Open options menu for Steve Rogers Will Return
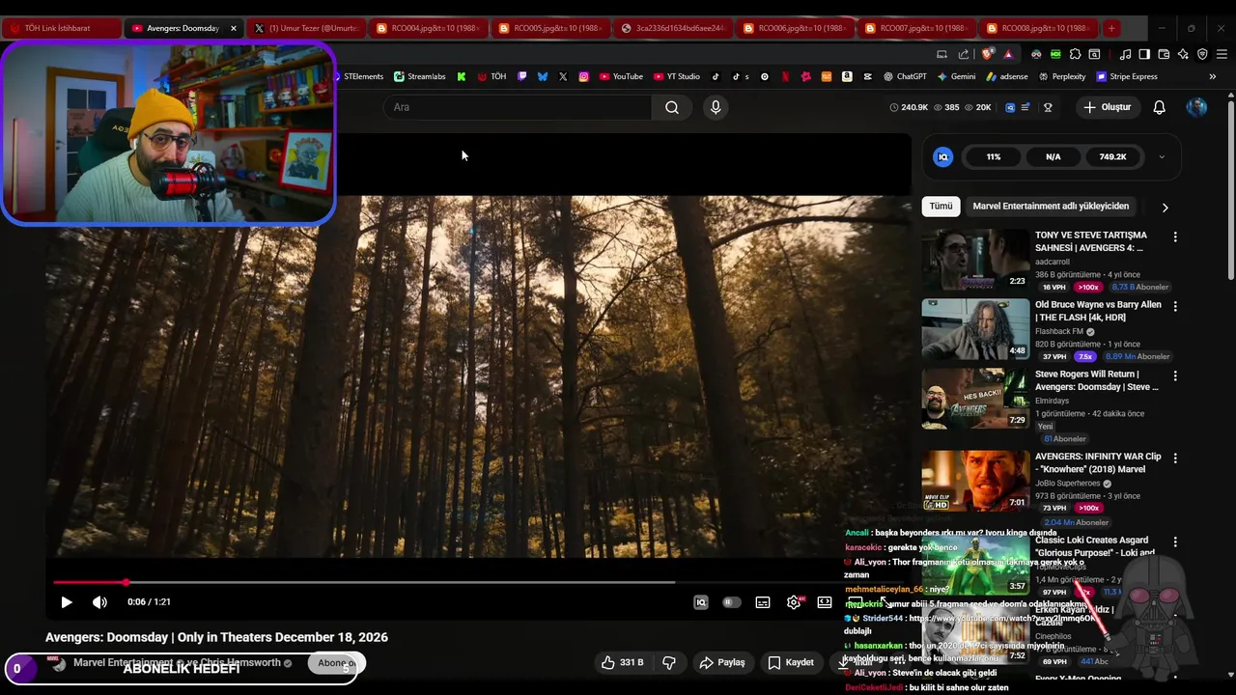 1175,375
